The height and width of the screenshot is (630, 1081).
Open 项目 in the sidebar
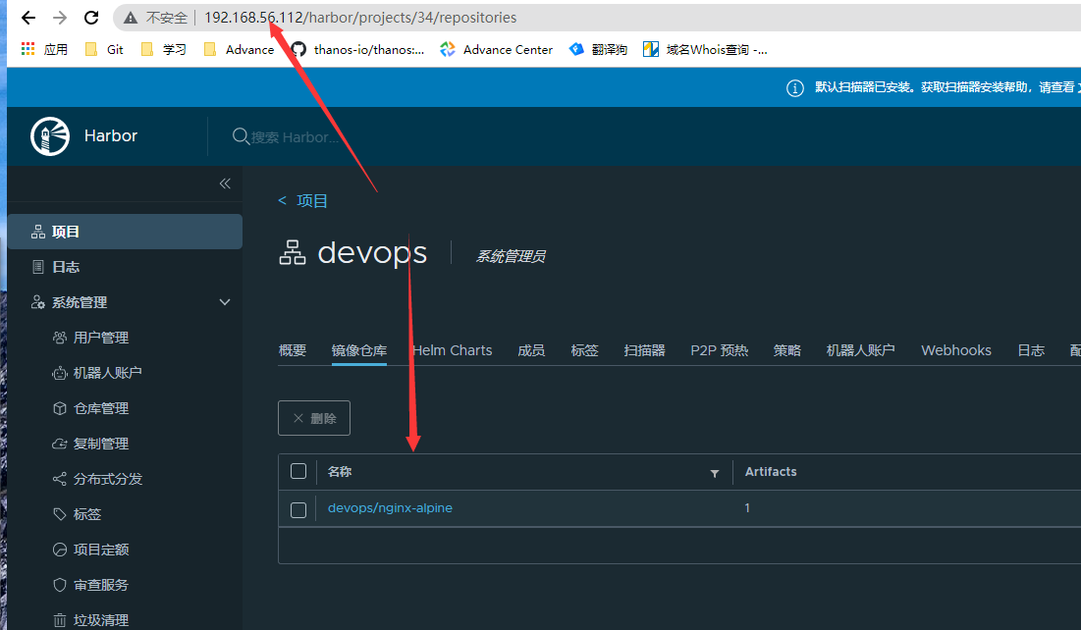coord(125,232)
